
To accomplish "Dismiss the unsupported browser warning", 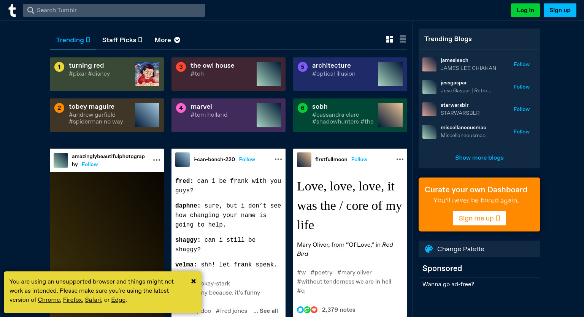I will tap(194, 281).
